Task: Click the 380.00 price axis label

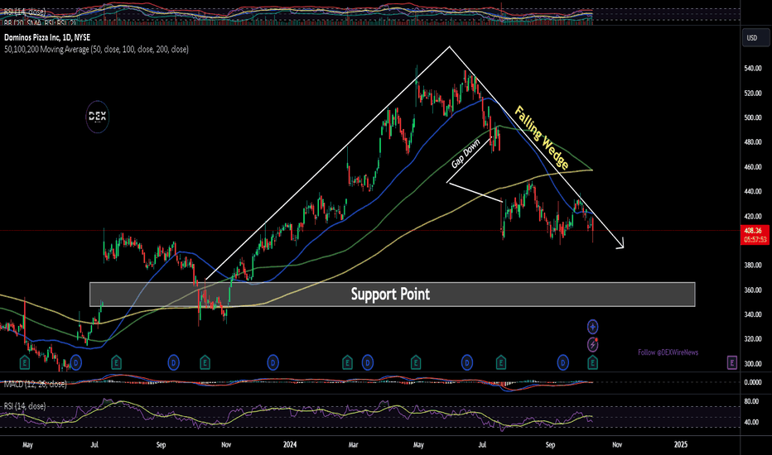Action: coord(753,265)
